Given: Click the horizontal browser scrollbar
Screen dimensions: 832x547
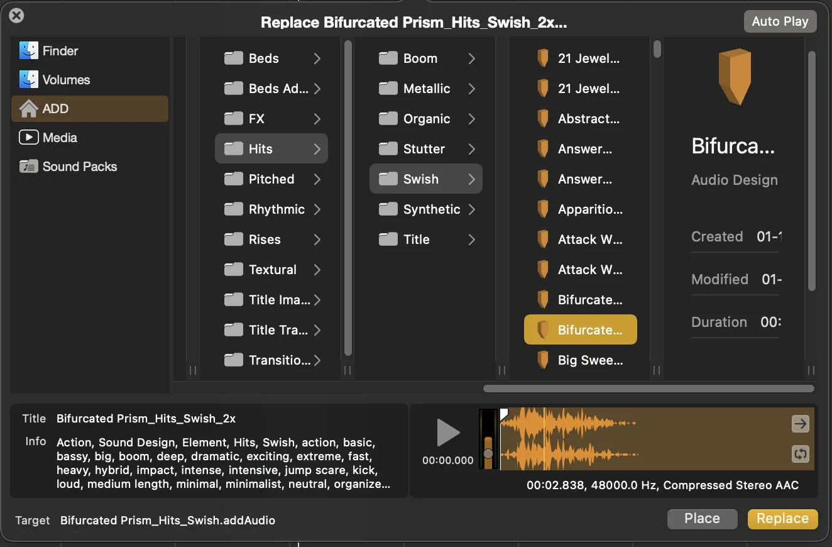Looking at the screenshot, I should point(649,389).
